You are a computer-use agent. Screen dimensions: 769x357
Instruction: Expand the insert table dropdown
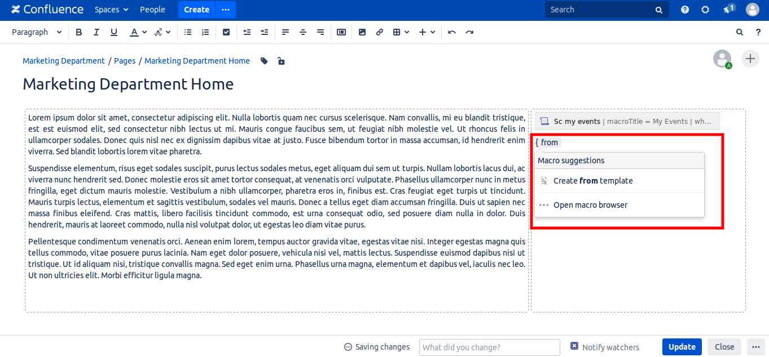tap(401, 32)
